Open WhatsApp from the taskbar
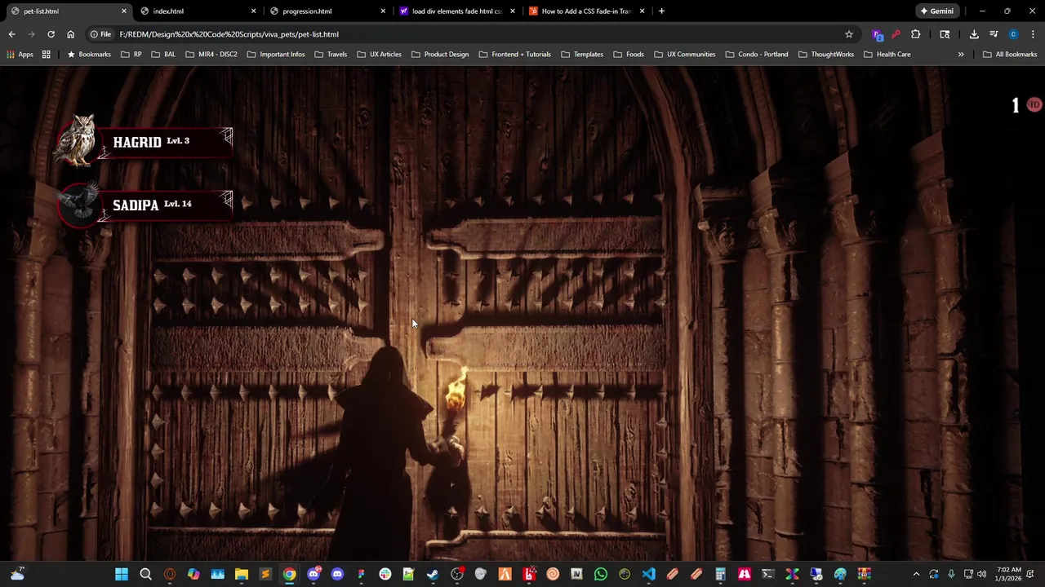This screenshot has height=587, width=1045. point(601,574)
